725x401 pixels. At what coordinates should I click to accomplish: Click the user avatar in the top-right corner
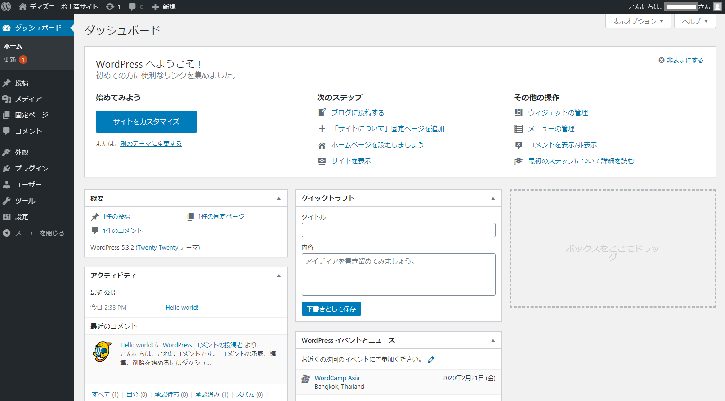point(717,7)
